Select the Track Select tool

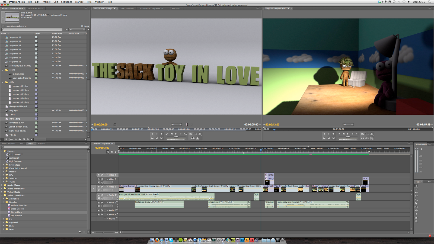coord(416,189)
